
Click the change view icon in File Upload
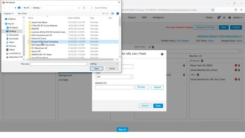click(x=104, y=13)
